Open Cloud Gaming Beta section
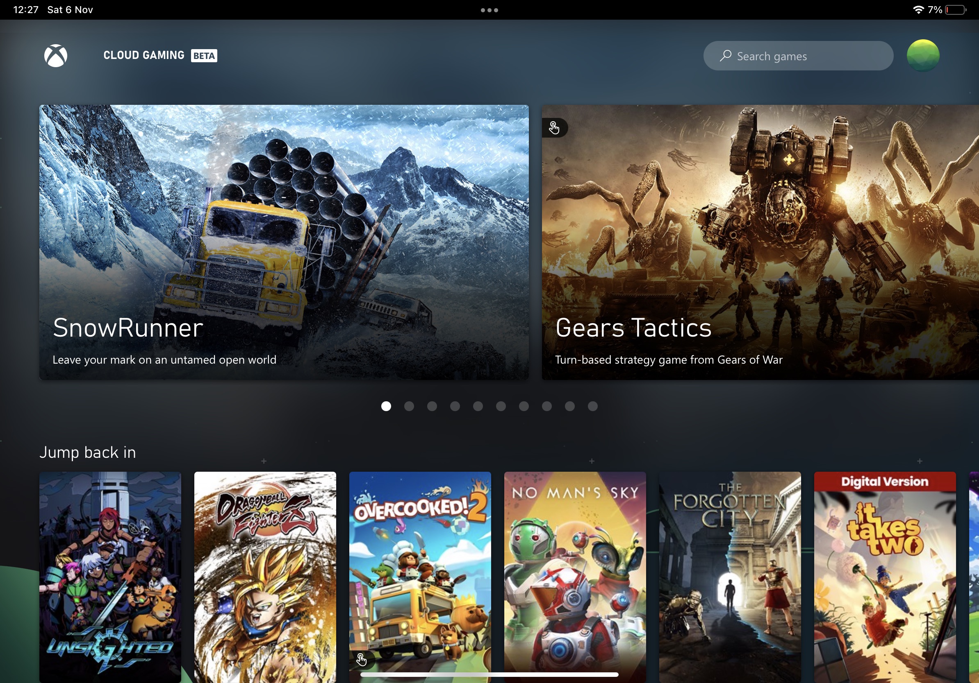The height and width of the screenshot is (683, 979). 161,54
